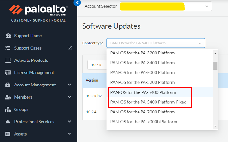Open Support Cases external link icon
228x142 pixels.
point(70,48)
